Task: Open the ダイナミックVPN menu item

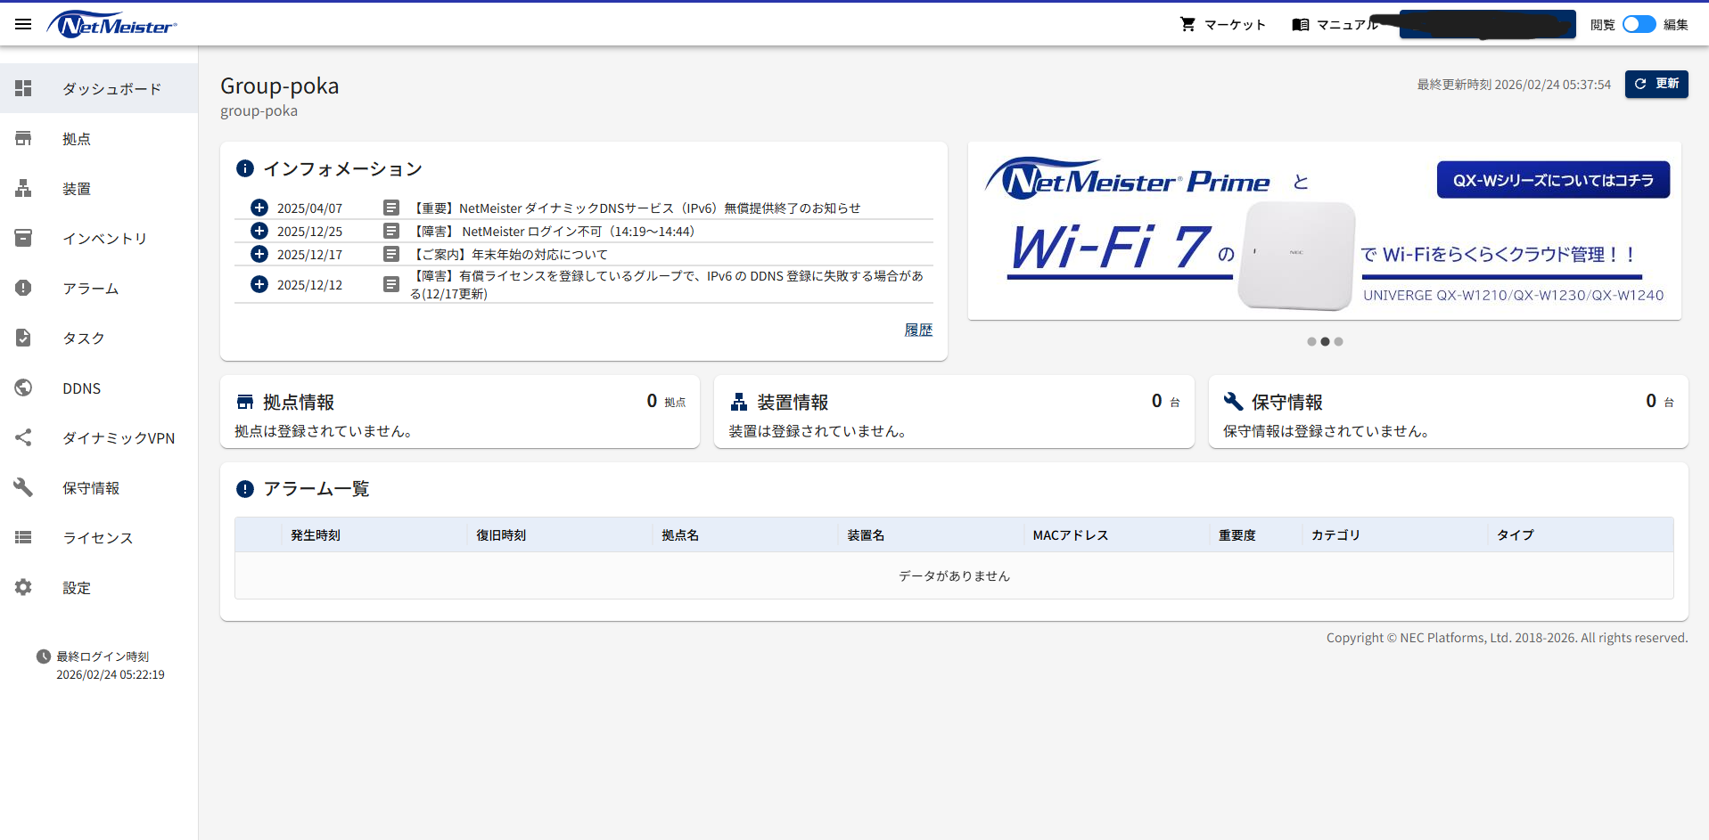Action: (x=99, y=437)
